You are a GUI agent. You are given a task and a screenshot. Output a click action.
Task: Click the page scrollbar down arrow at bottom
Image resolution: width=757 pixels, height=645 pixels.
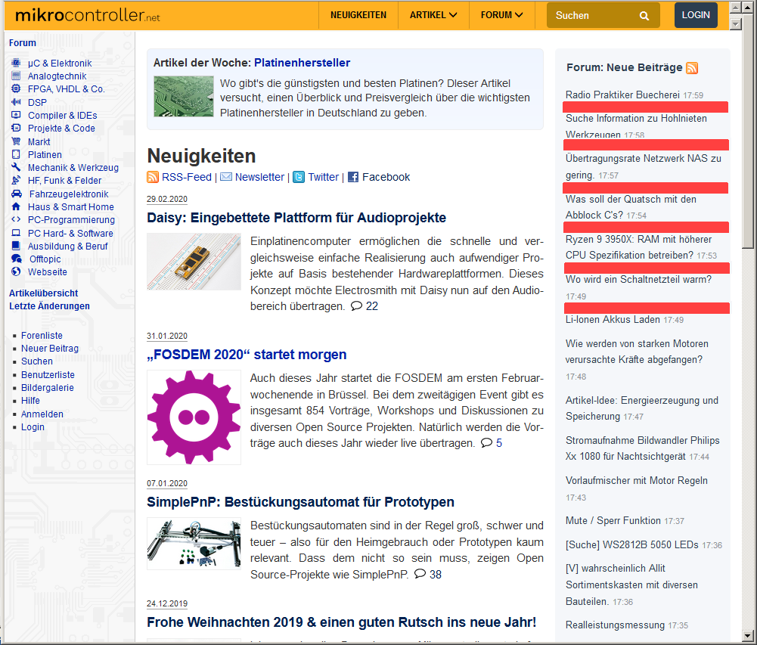coord(747,636)
